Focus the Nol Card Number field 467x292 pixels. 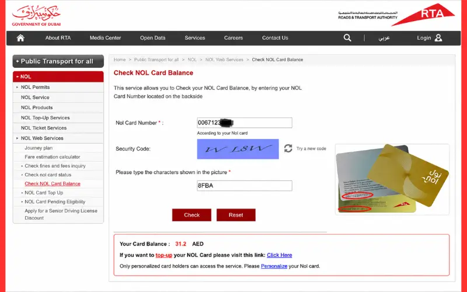(x=245, y=123)
